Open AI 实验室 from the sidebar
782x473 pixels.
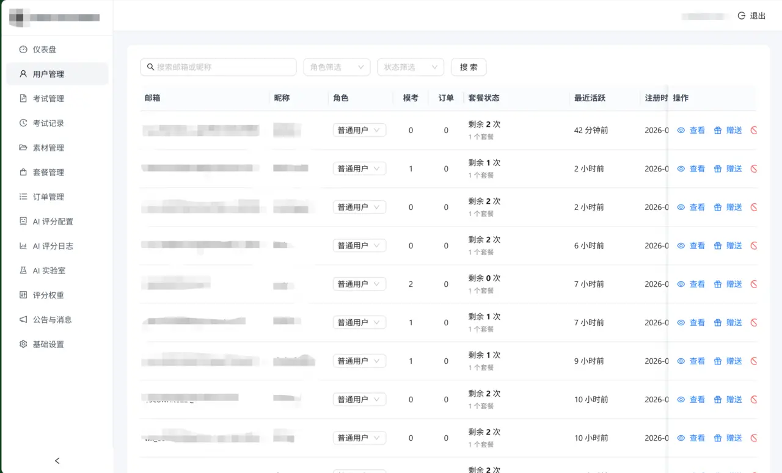pyautogui.click(x=57, y=270)
